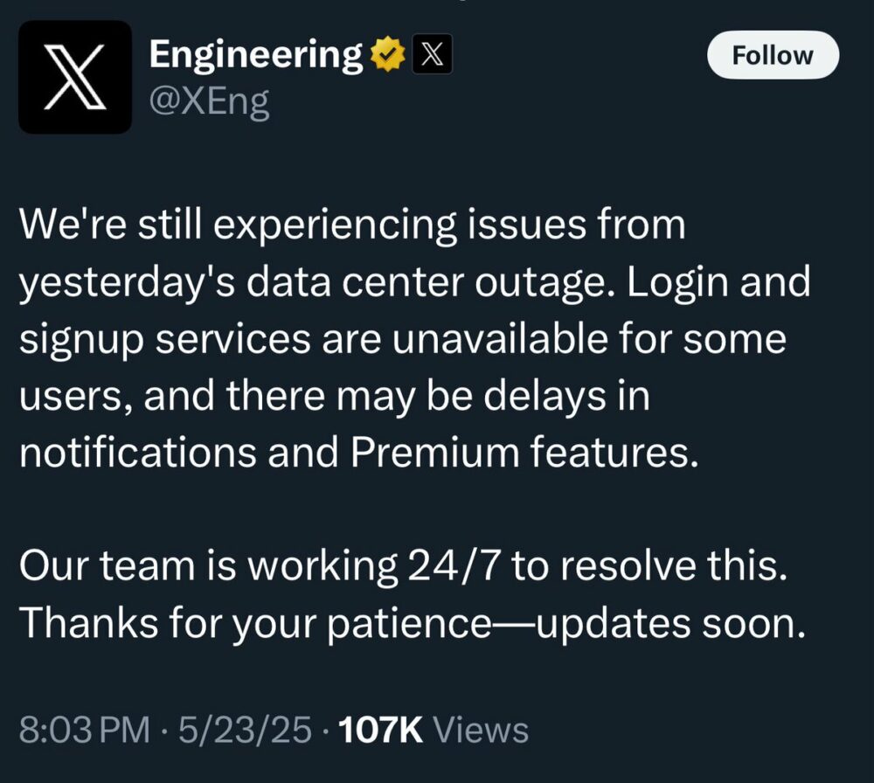Click the gold verified checkmark badge
This screenshot has width=874, height=783.
(387, 54)
